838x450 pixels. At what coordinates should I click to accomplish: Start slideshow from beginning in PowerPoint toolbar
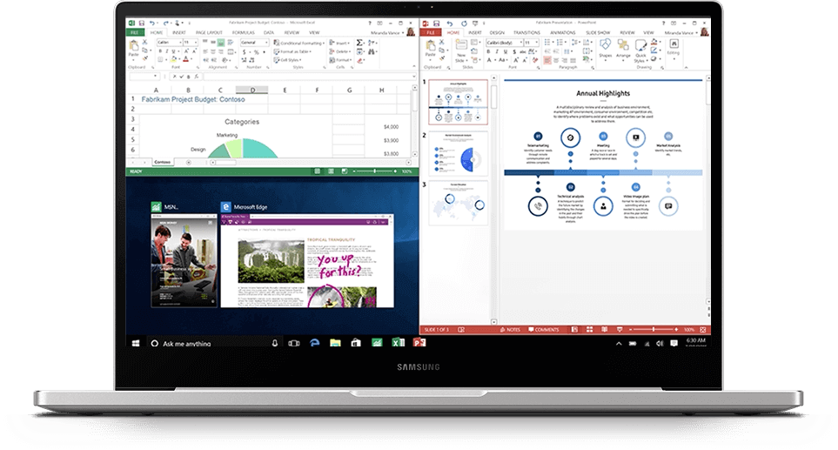475,24
